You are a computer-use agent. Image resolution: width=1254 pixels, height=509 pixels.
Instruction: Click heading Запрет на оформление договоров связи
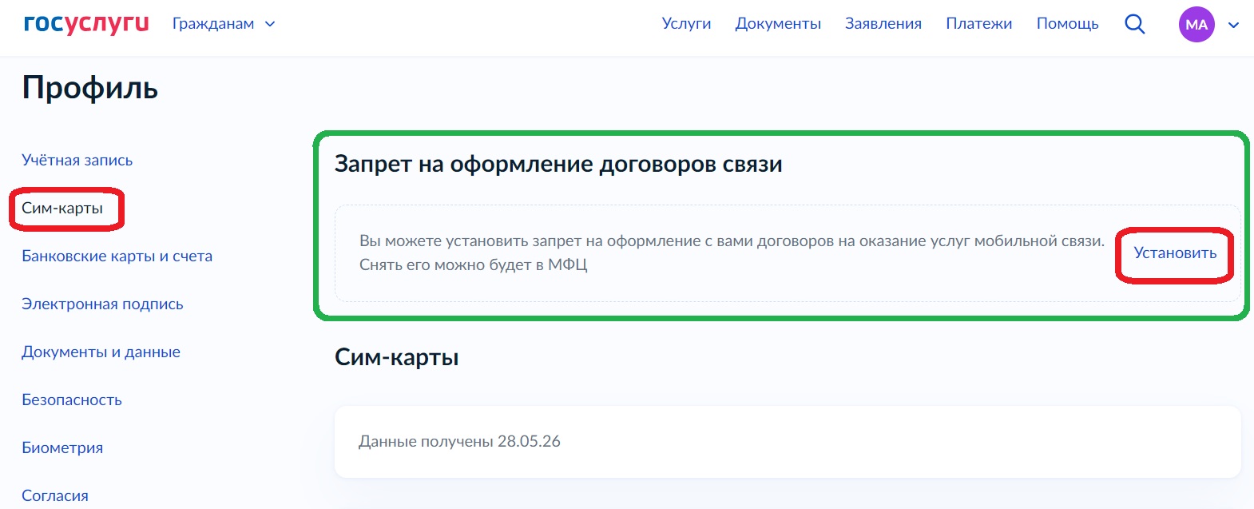coord(558,164)
